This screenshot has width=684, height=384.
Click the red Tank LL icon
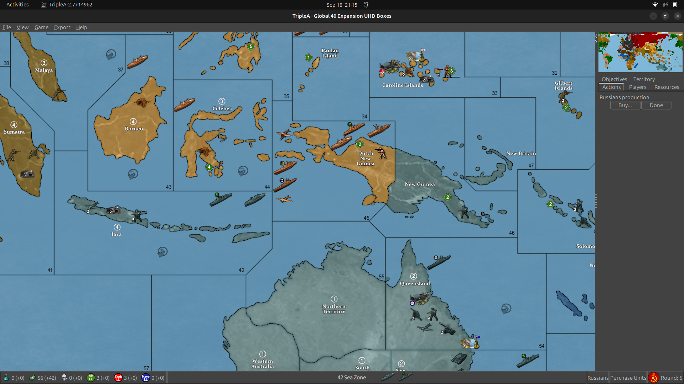[118, 378]
